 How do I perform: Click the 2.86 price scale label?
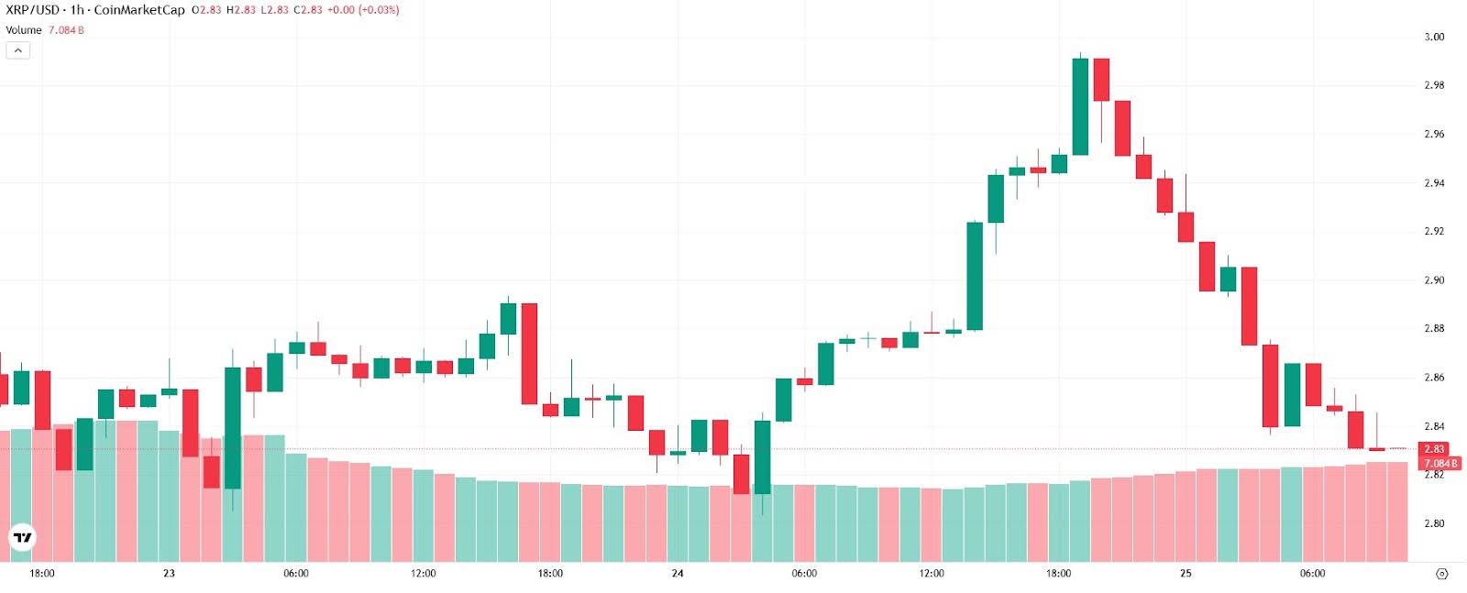(1434, 378)
